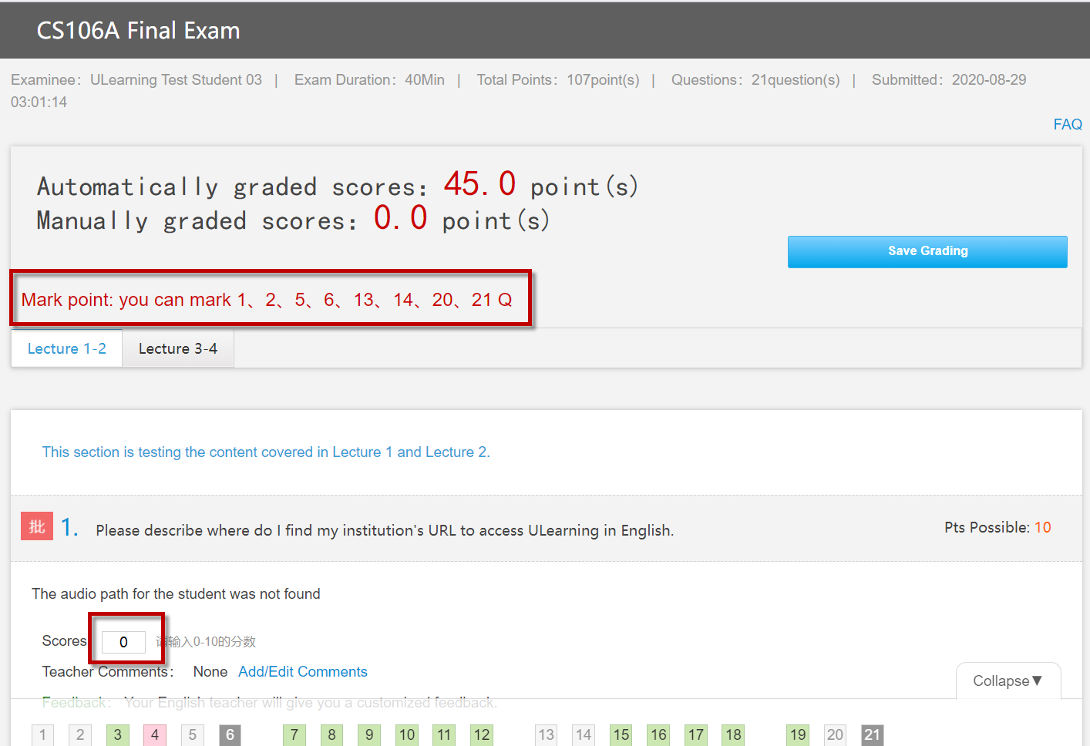1090x746 pixels.
Task: Jump to question 3 box
Action: tap(118, 735)
